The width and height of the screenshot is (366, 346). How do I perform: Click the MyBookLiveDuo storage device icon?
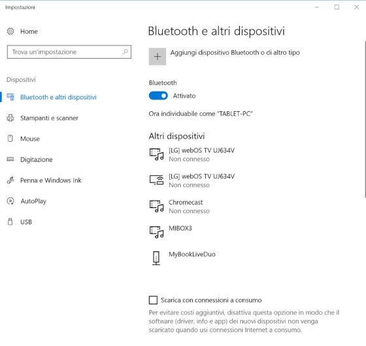click(x=156, y=258)
